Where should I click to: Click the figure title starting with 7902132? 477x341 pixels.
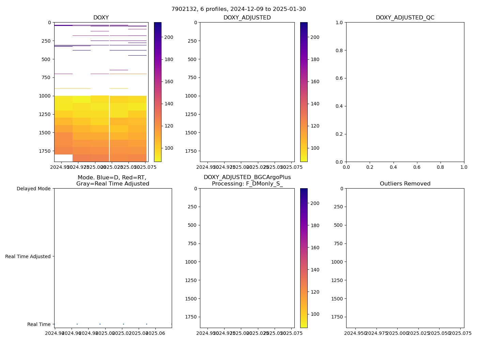(238, 9)
